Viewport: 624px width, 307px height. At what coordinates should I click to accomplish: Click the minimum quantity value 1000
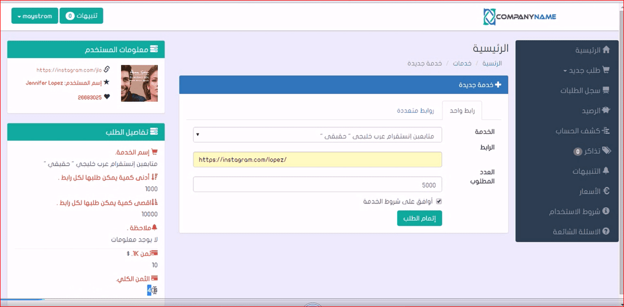151,189
